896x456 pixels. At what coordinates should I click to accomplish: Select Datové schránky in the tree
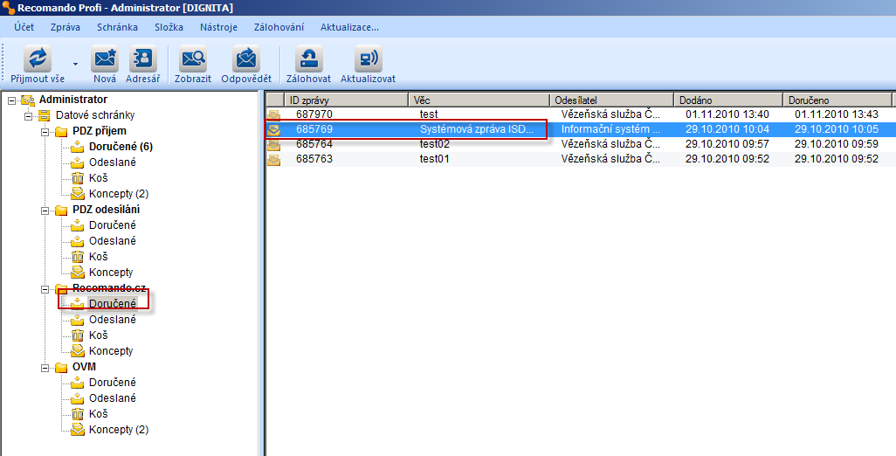95,114
